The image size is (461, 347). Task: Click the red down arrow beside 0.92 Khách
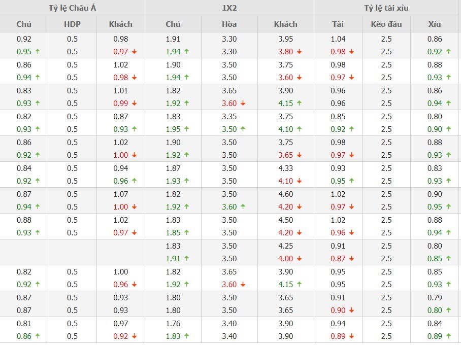pyautogui.click(x=134, y=336)
